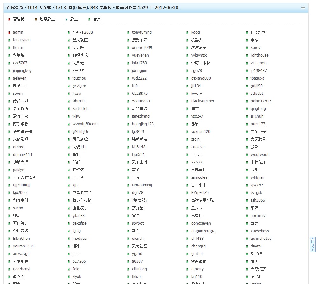Click the spybot member link
The image size is (330, 284).
(x=137, y=223)
